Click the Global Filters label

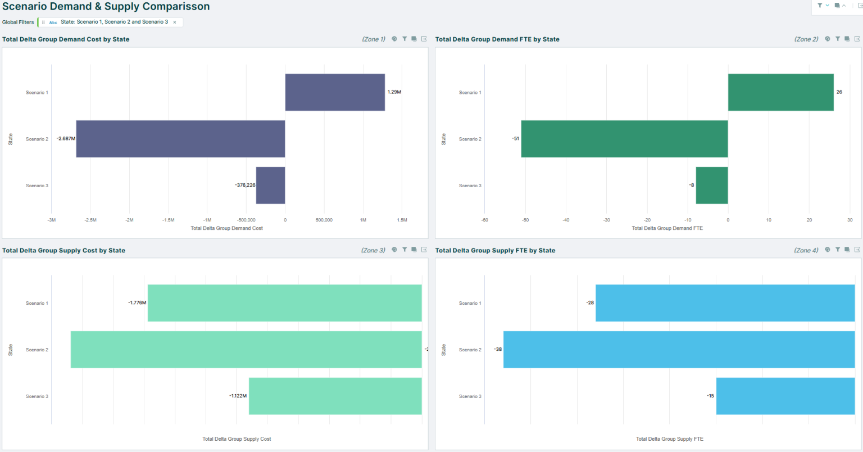[x=18, y=22]
